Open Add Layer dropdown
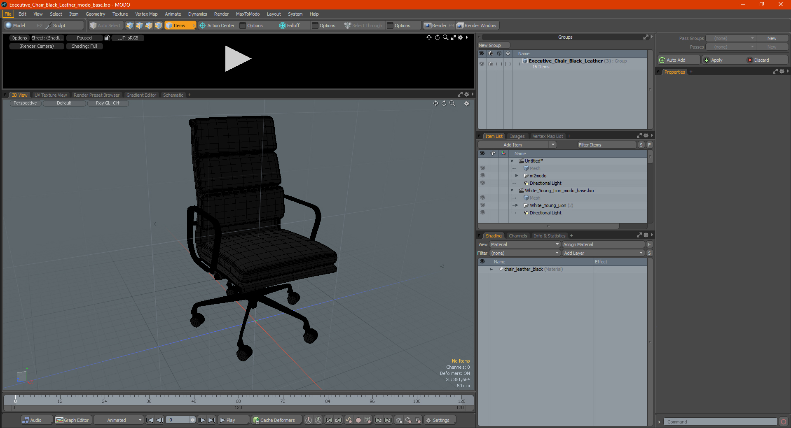Viewport: 791px width, 428px height. click(603, 253)
